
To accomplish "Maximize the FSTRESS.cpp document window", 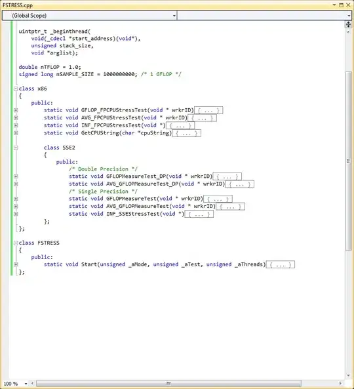I will [x=341, y=5].
